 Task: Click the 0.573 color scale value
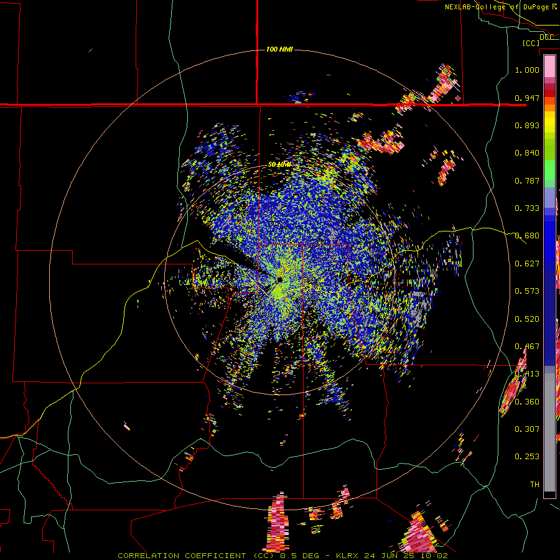click(x=527, y=291)
